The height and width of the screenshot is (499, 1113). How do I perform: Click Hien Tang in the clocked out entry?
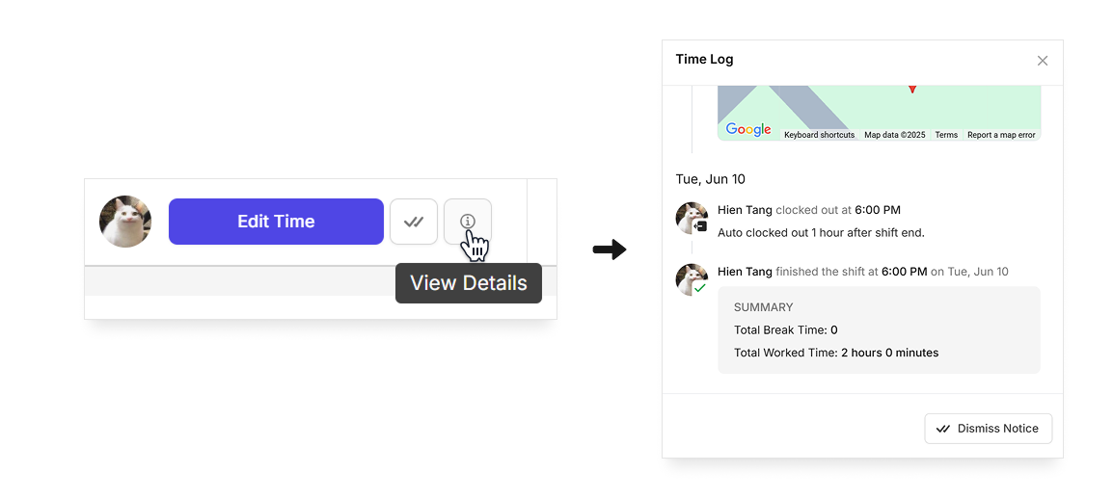point(745,210)
